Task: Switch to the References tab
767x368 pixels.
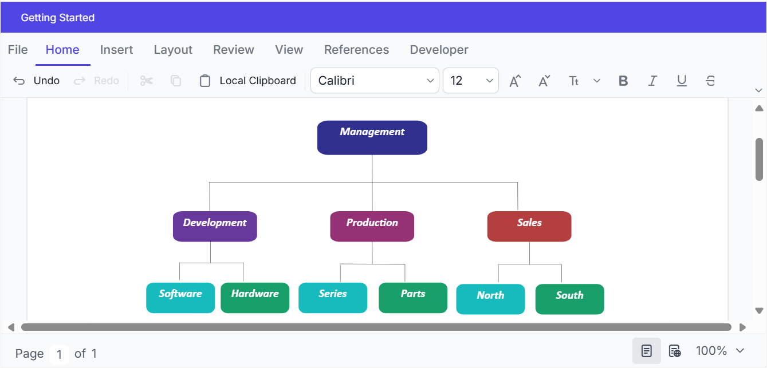Action: pyautogui.click(x=356, y=50)
